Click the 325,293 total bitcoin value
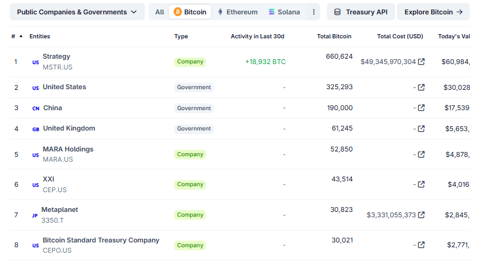492x267 pixels. coord(339,87)
